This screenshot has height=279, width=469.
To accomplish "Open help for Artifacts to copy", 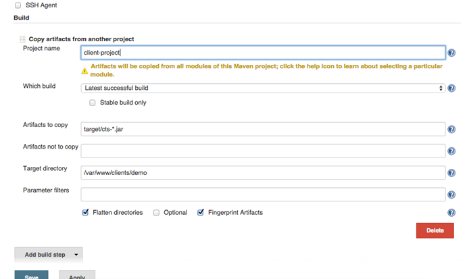I will 451,130.
